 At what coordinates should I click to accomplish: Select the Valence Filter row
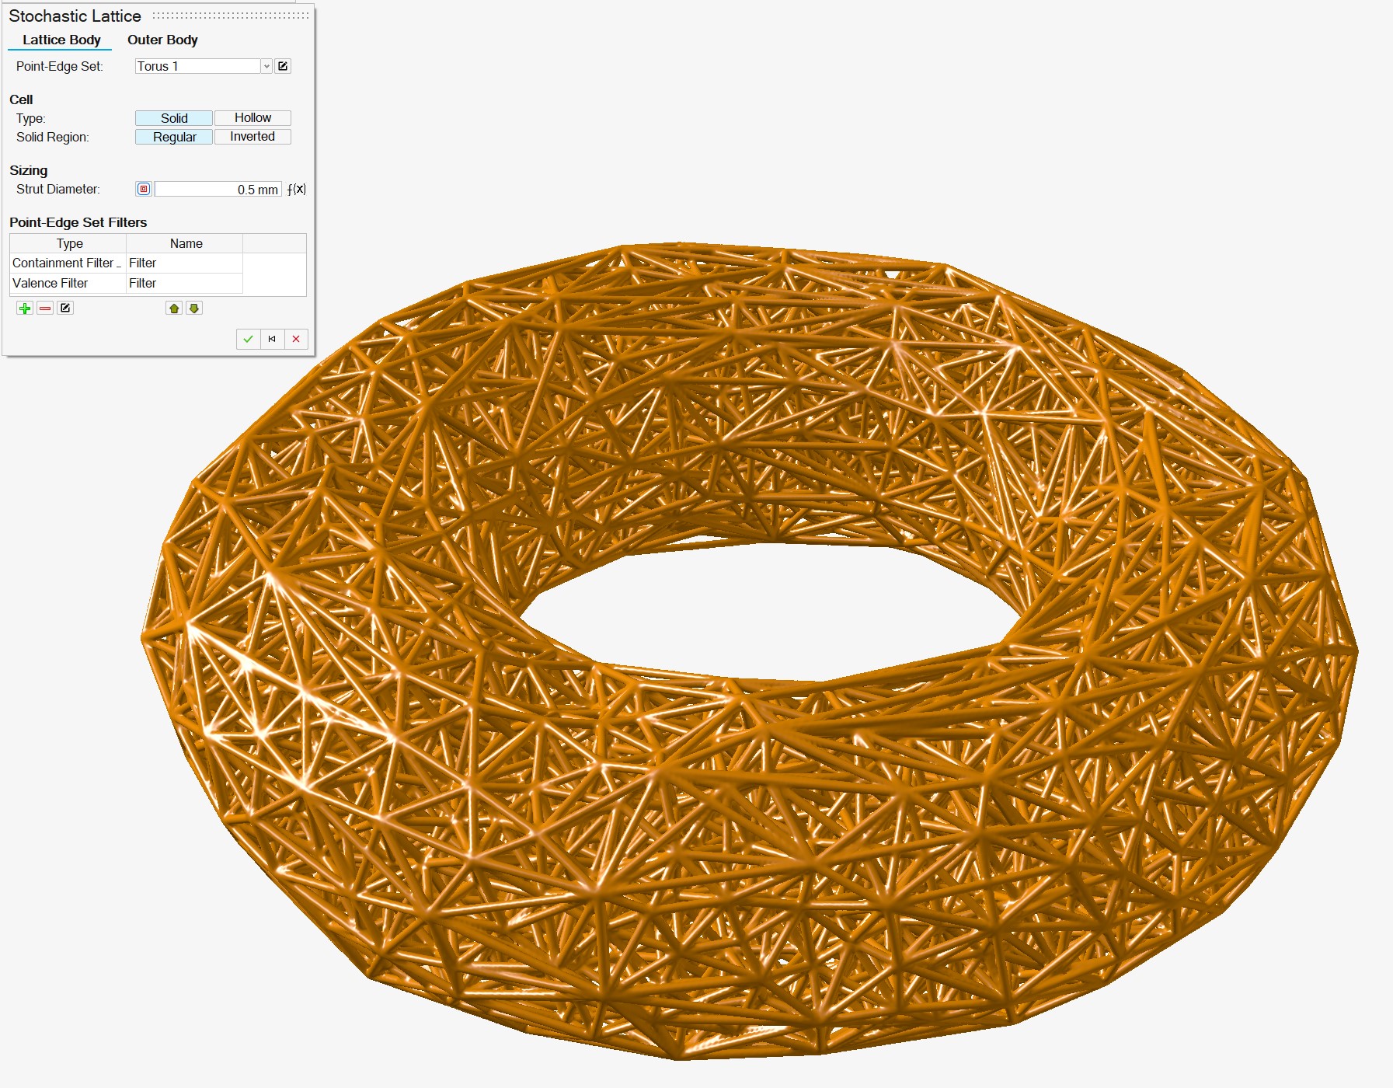point(50,283)
